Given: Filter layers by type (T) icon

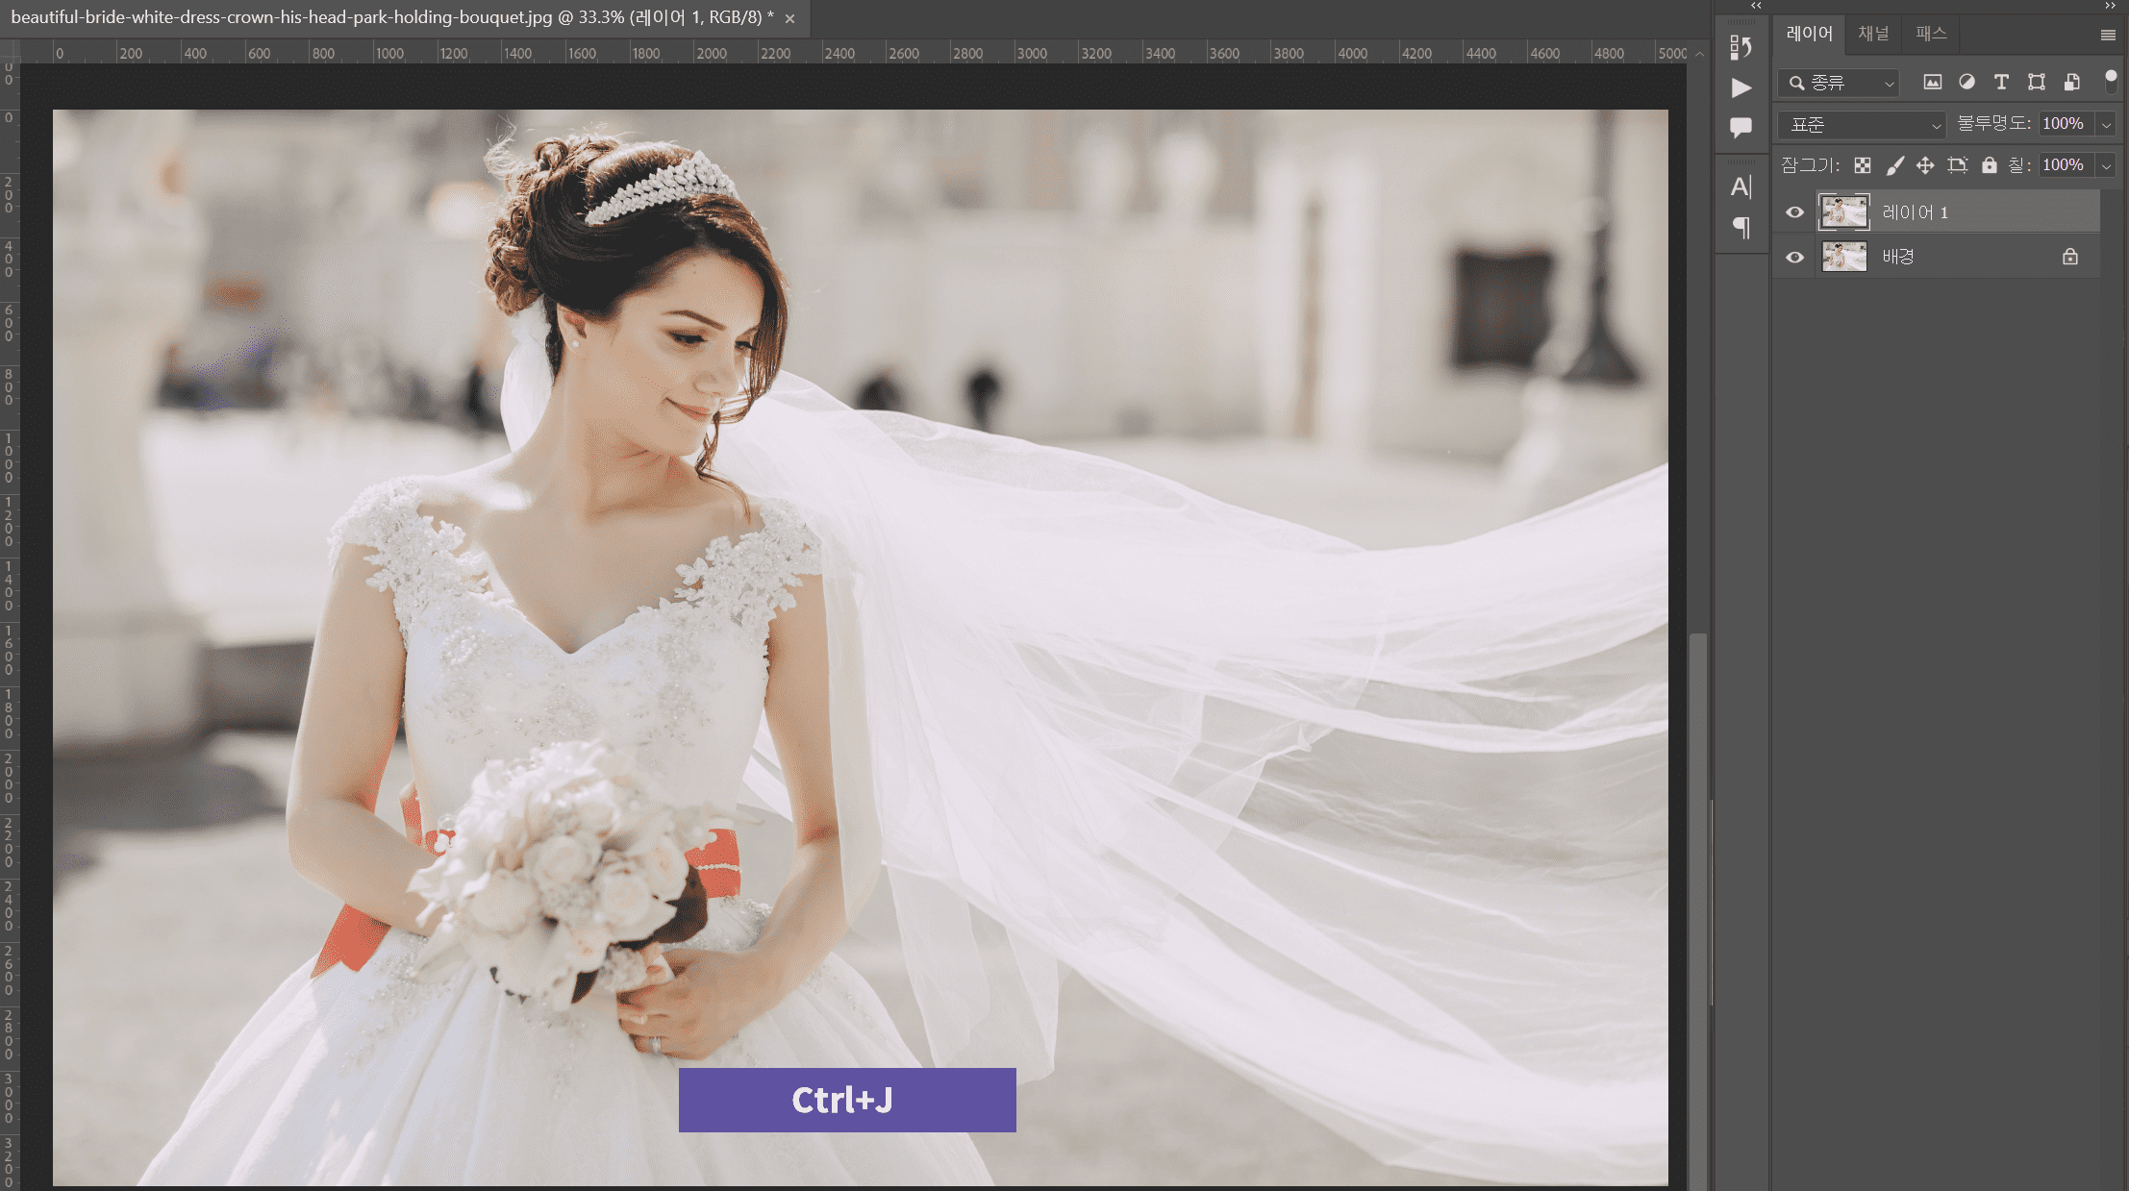Looking at the screenshot, I should (x=2001, y=83).
